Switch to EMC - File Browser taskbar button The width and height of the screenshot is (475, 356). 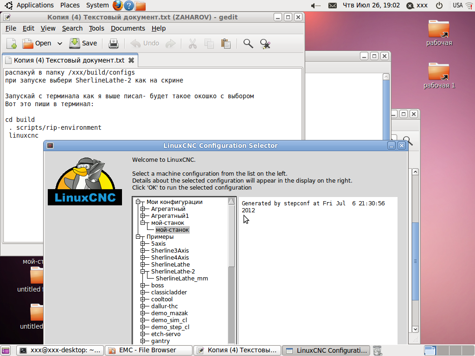[x=148, y=350]
